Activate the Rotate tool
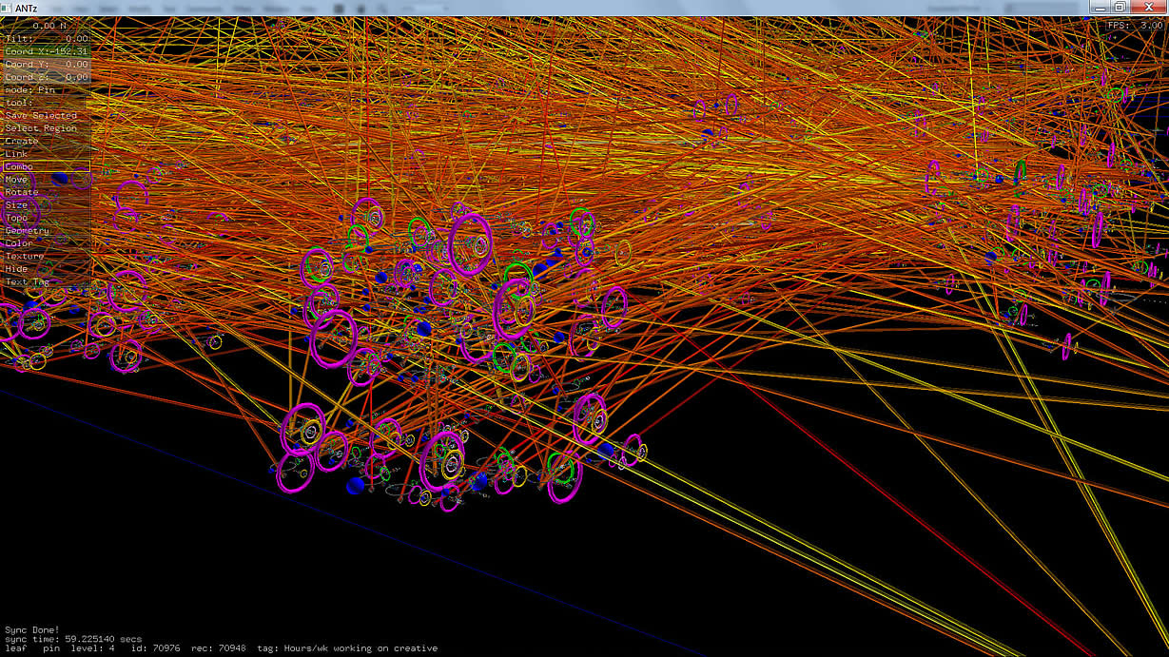The image size is (1169, 657). point(23,192)
